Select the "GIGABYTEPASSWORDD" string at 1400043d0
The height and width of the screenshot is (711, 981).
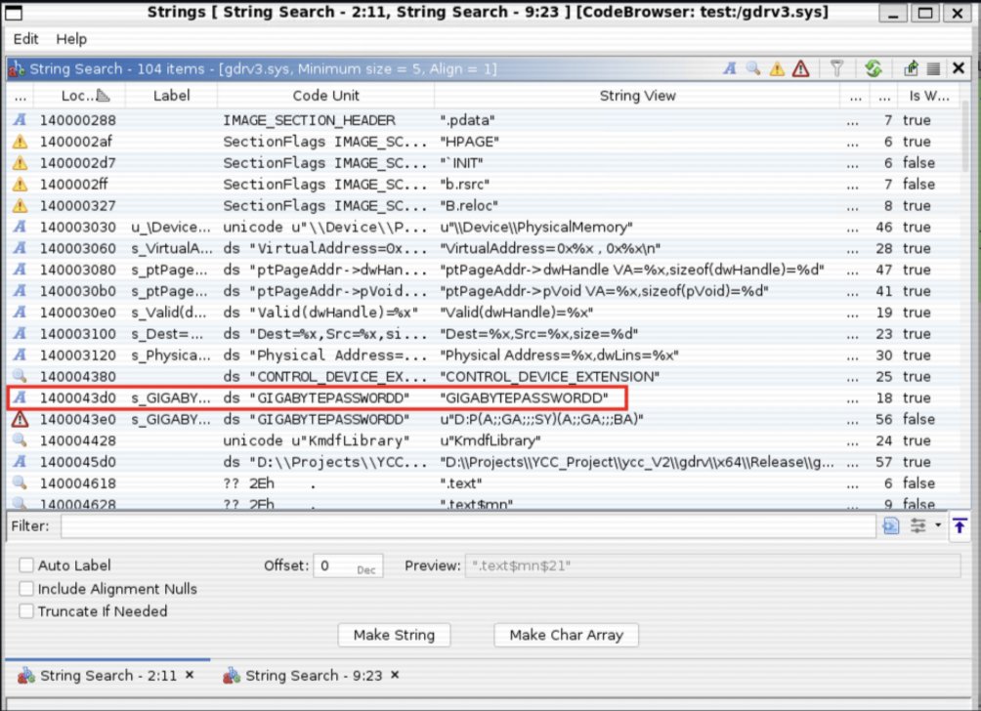(x=484, y=397)
